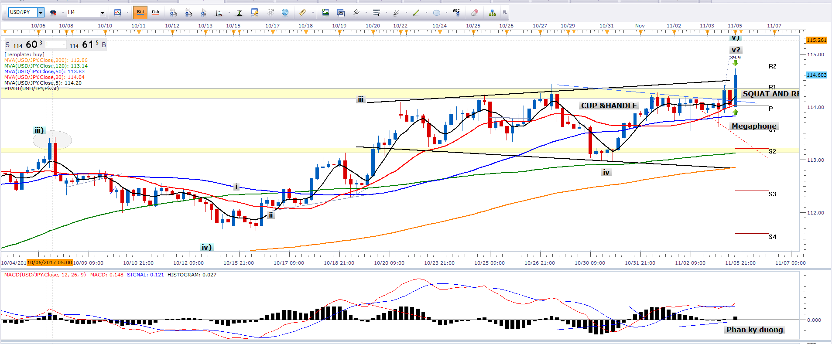The image size is (832, 344).
Task: Toggle the vertical autoscale icon
Action: [x=239, y=13]
